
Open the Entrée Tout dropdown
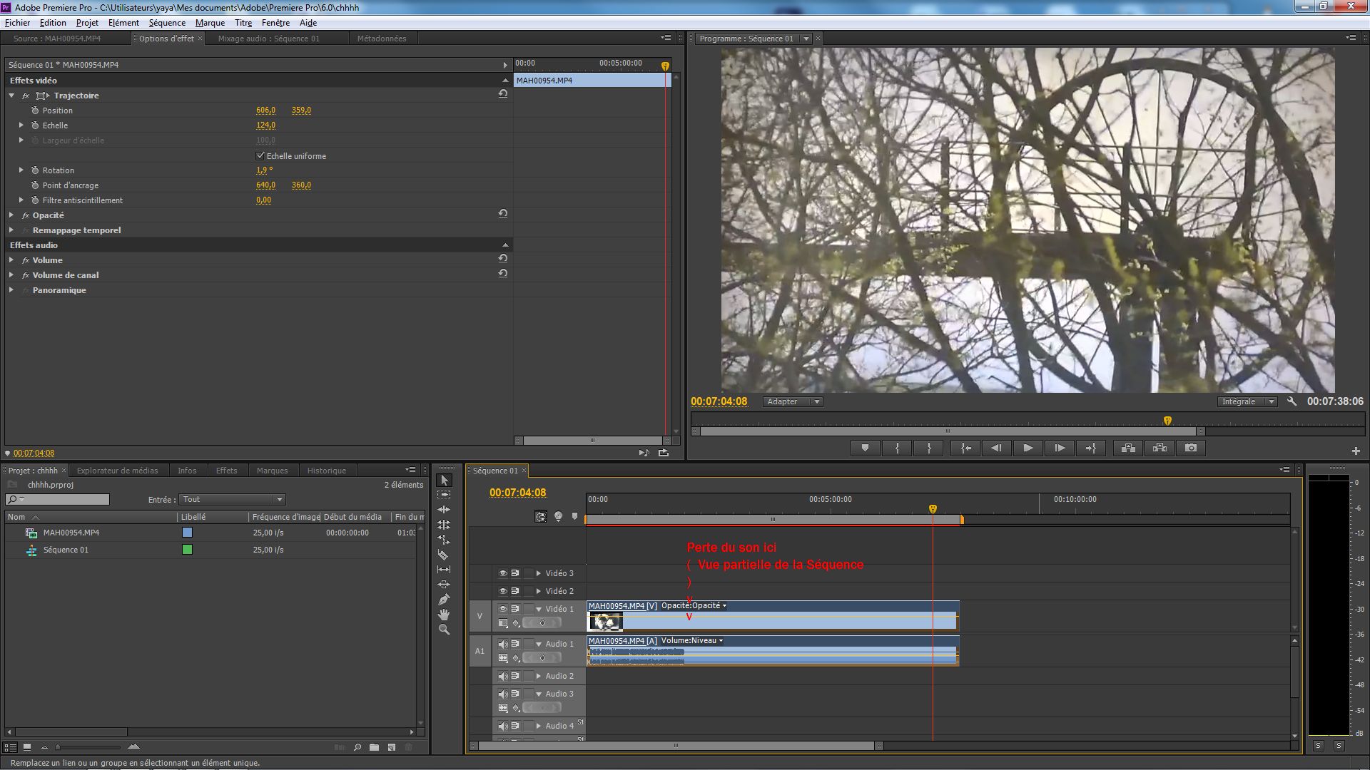click(x=232, y=499)
